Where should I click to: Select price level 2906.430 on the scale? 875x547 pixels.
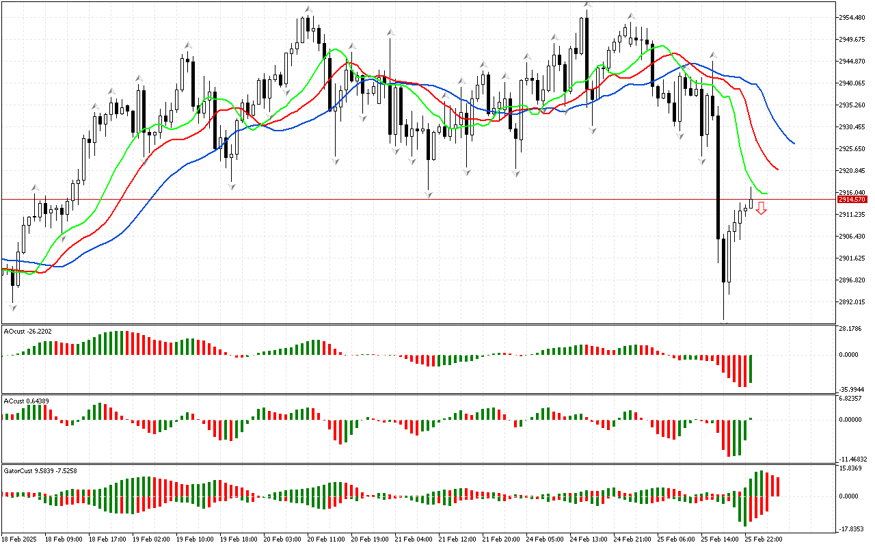[x=853, y=237]
